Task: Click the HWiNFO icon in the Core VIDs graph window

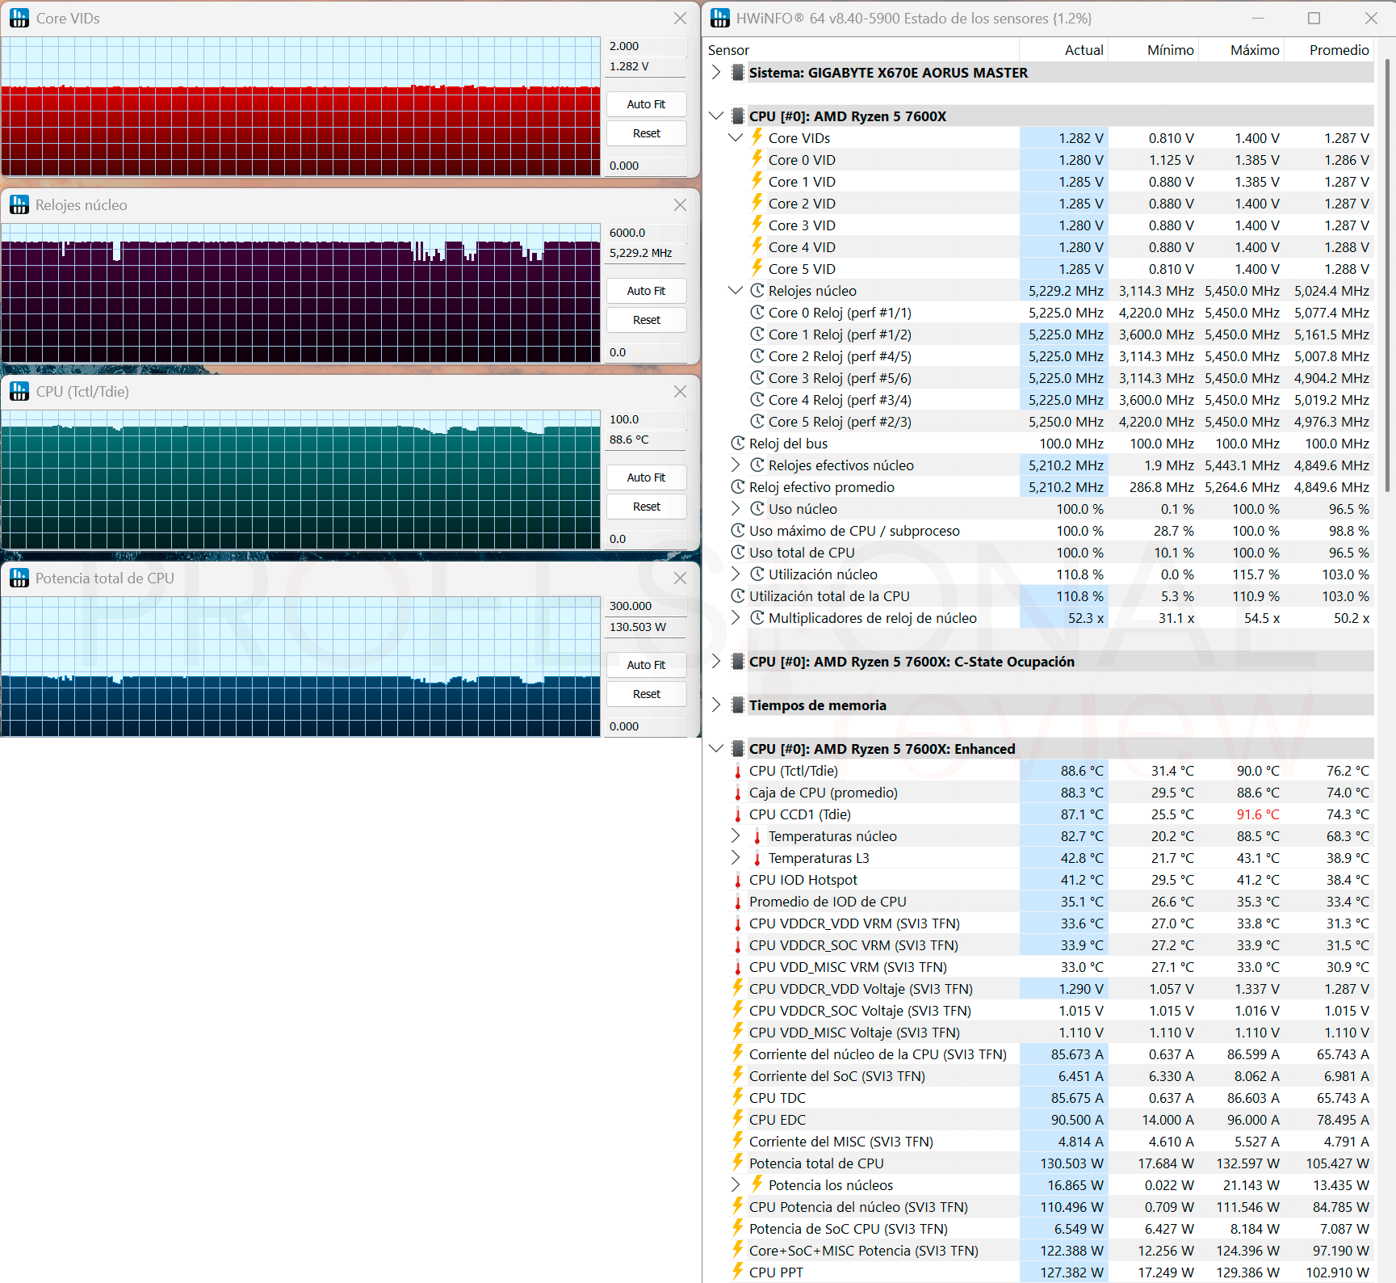Action: [19, 18]
